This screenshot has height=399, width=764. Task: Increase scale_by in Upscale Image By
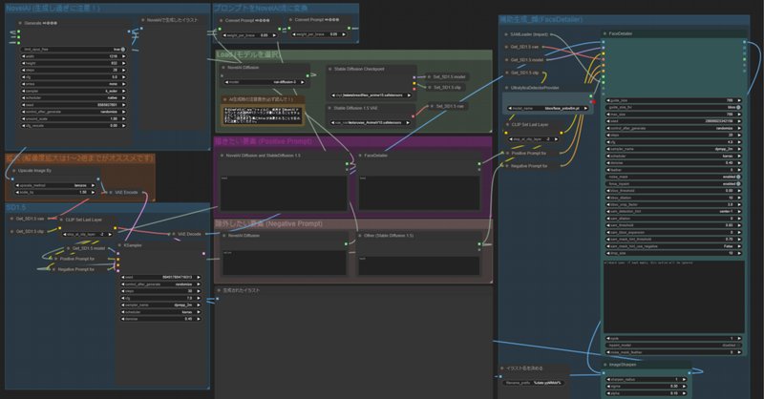[94, 192]
